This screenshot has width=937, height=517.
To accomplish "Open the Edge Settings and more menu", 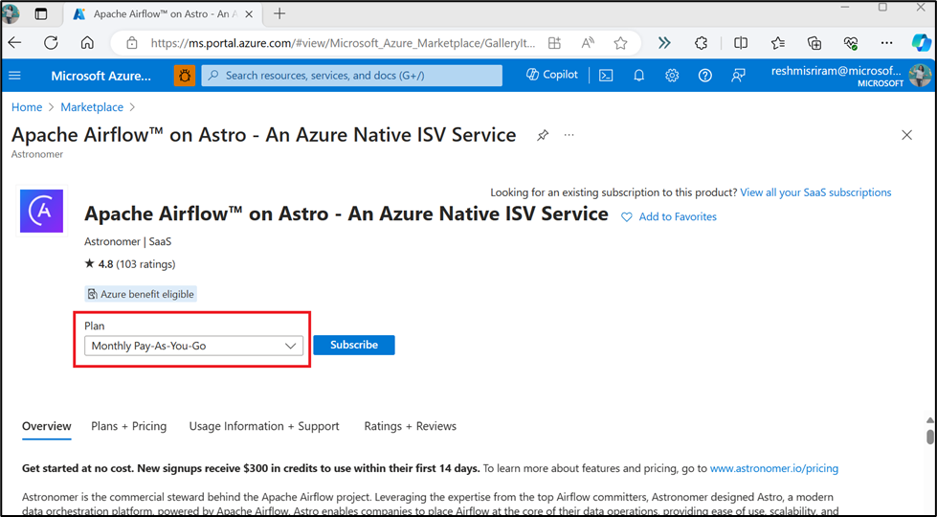I will tap(887, 43).
